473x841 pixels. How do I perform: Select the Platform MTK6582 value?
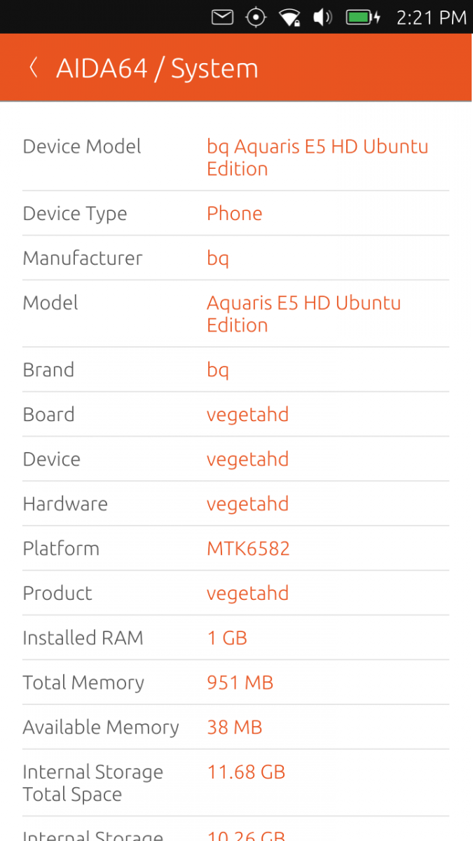(x=248, y=549)
